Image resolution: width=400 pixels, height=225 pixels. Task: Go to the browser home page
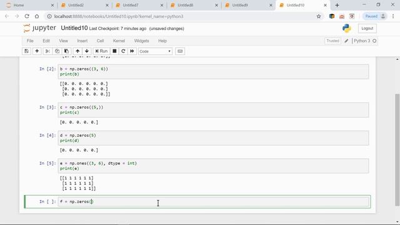pyautogui.click(x=37, y=16)
